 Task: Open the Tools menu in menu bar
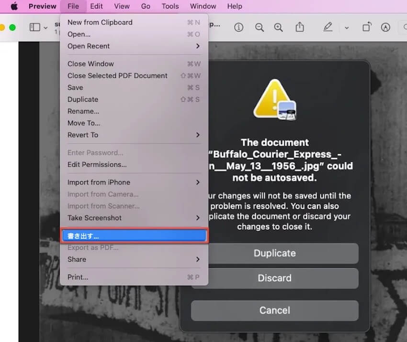[170, 6]
